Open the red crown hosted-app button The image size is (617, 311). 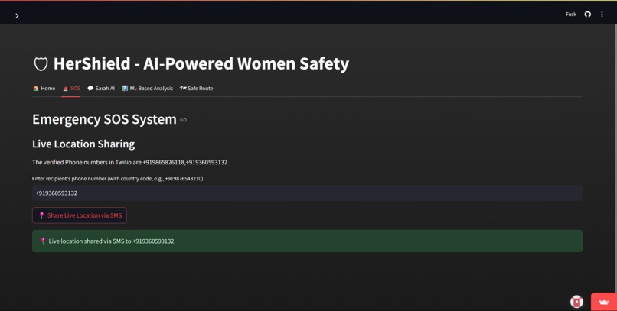tap(604, 302)
